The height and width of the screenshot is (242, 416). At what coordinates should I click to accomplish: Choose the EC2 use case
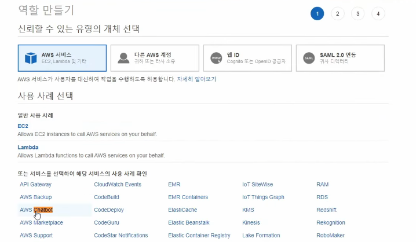point(23,126)
